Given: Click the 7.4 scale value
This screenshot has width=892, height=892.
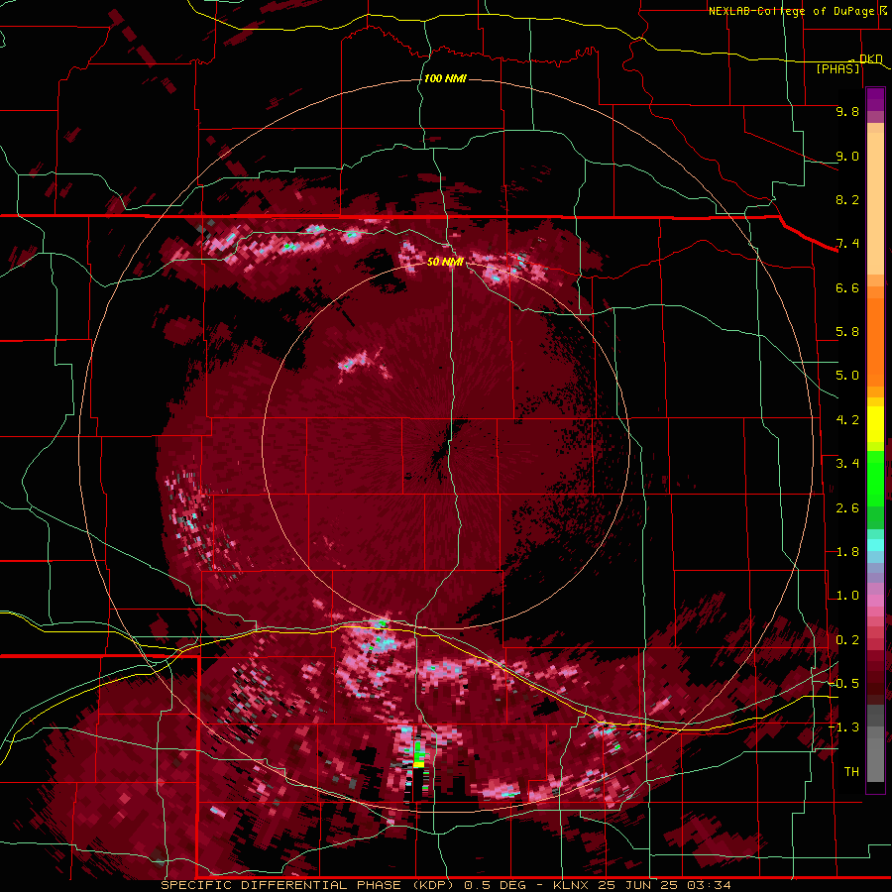Looking at the screenshot, I should tap(847, 244).
